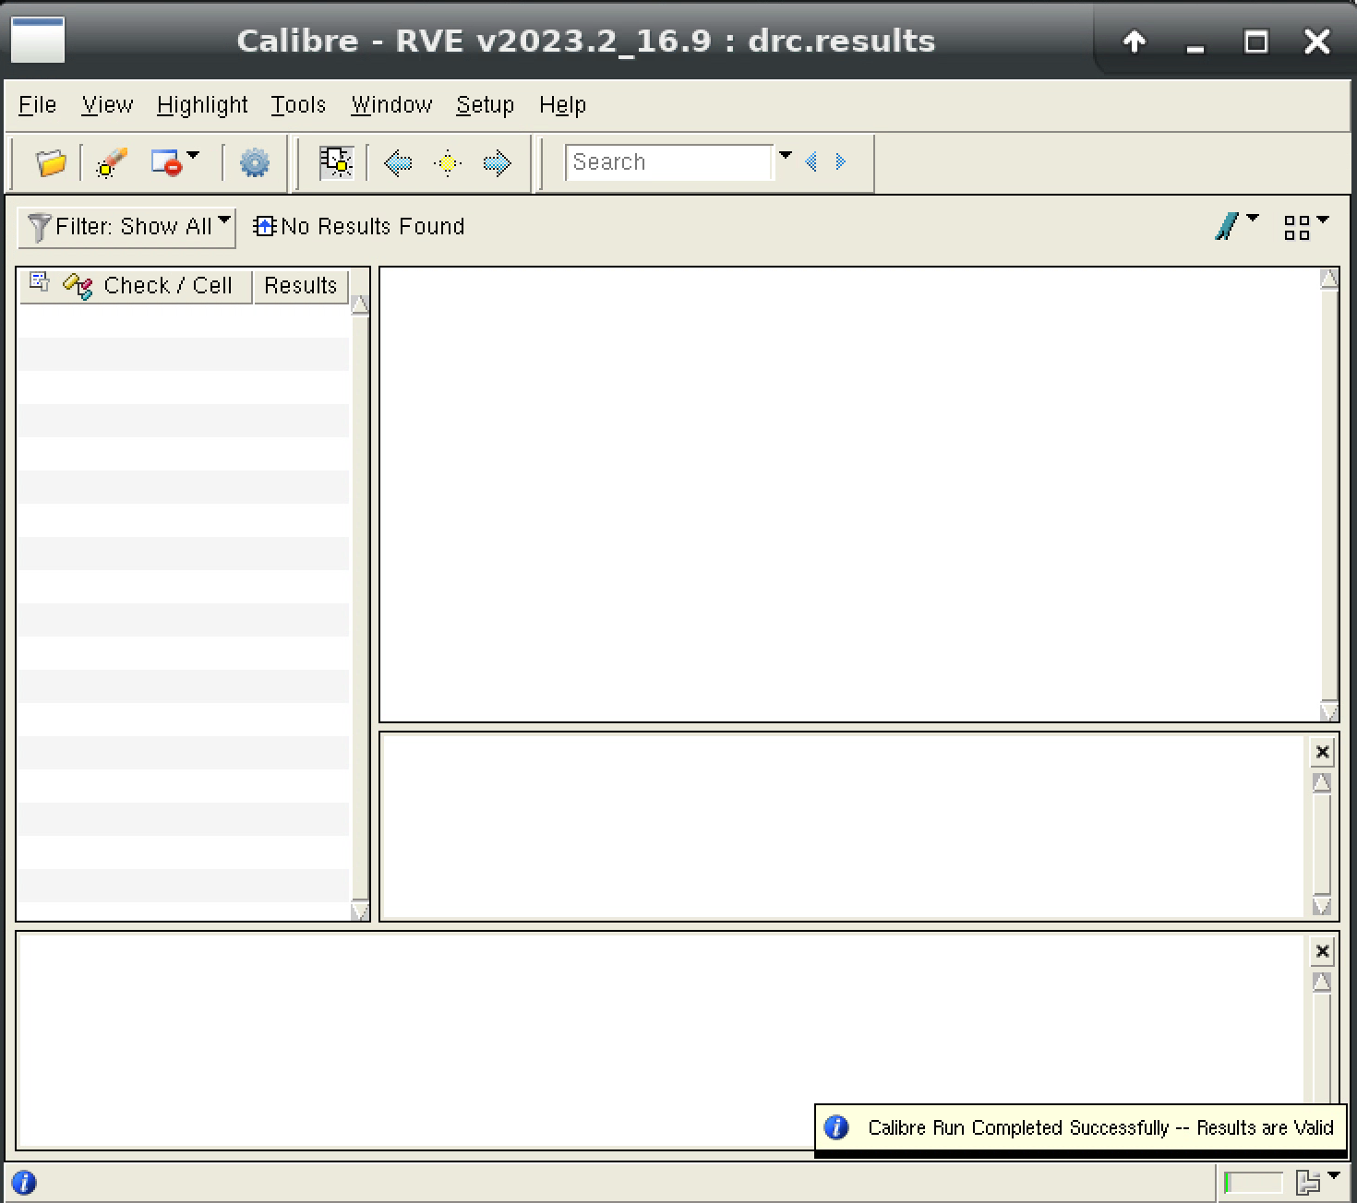Click the right arrow next result icon
This screenshot has width=1357, height=1203.
pyautogui.click(x=497, y=163)
